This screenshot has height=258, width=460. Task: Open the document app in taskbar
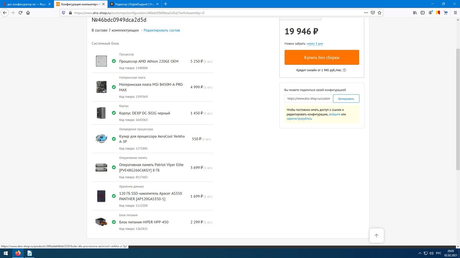click(x=30, y=253)
